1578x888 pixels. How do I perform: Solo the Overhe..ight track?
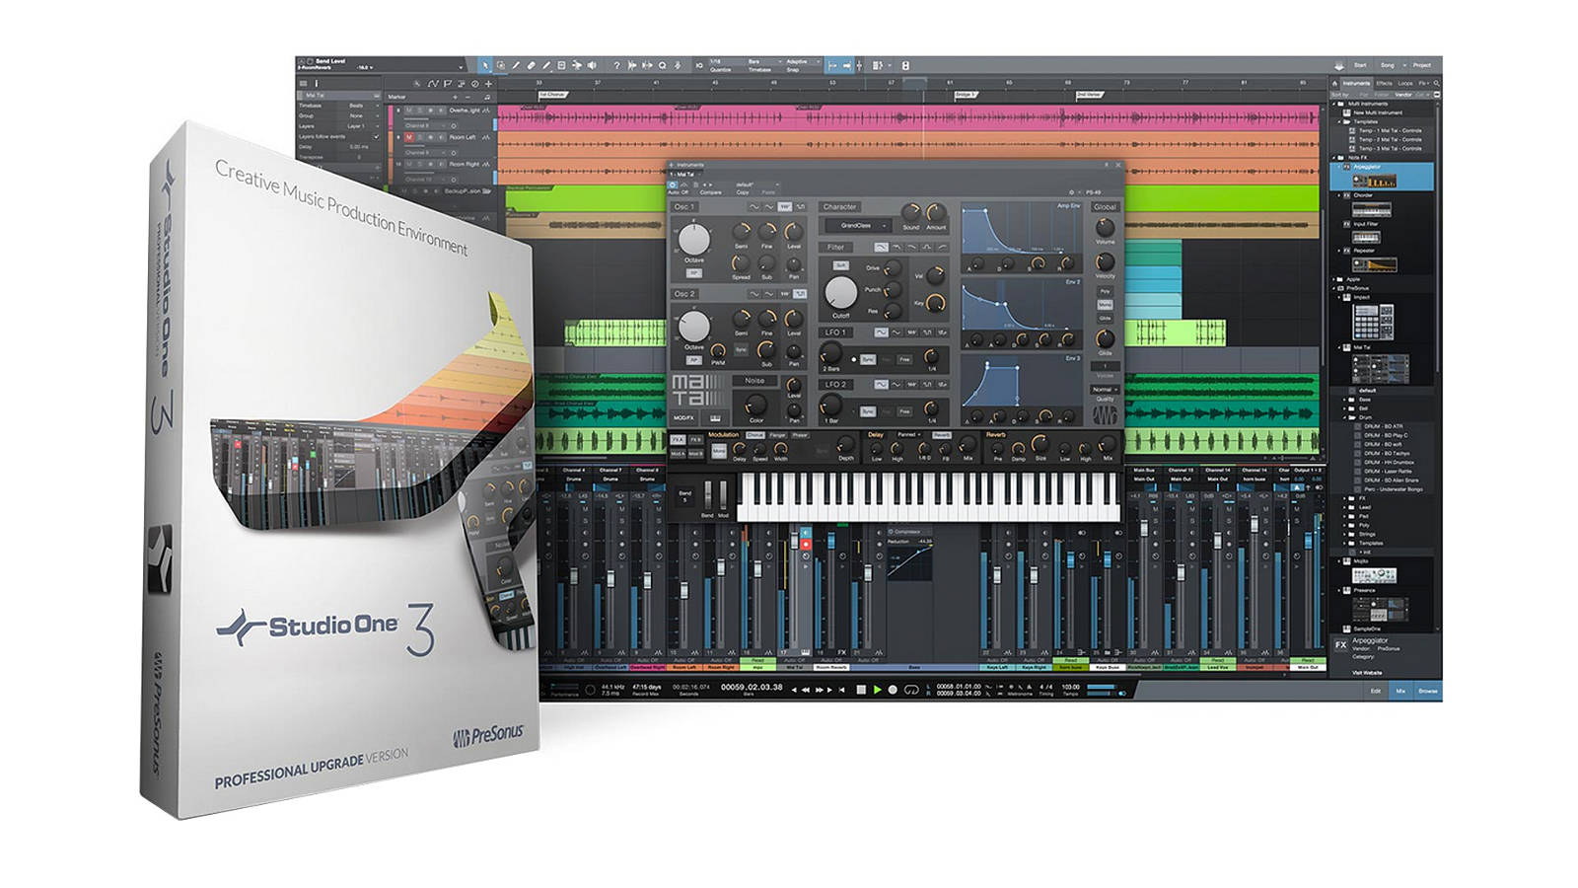[x=420, y=111]
